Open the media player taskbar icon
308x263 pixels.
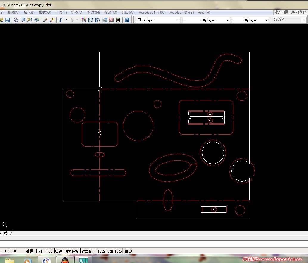[28, 261]
